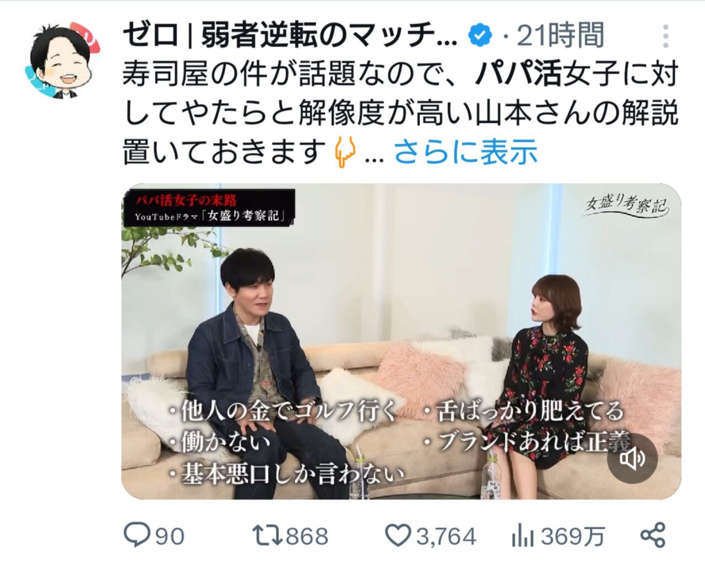Click the 21時間 timestamp
The image size is (705, 564).
tap(561, 35)
